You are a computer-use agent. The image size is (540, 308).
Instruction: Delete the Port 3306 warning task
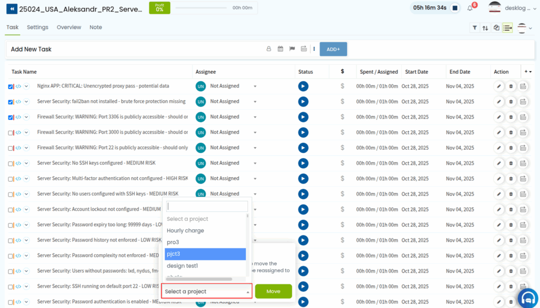pyautogui.click(x=511, y=117)
